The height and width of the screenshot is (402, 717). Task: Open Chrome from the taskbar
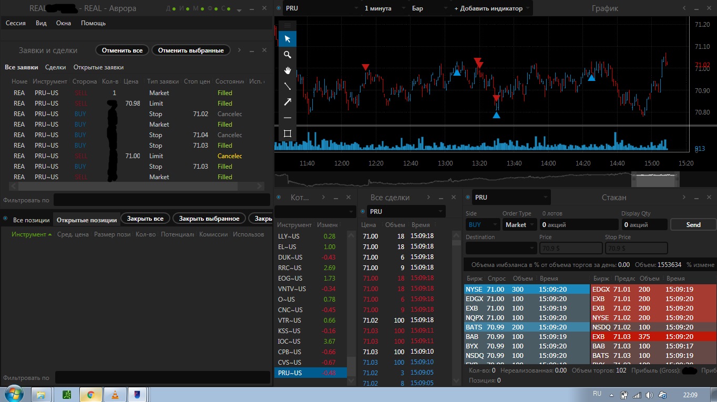coord(90,394)
